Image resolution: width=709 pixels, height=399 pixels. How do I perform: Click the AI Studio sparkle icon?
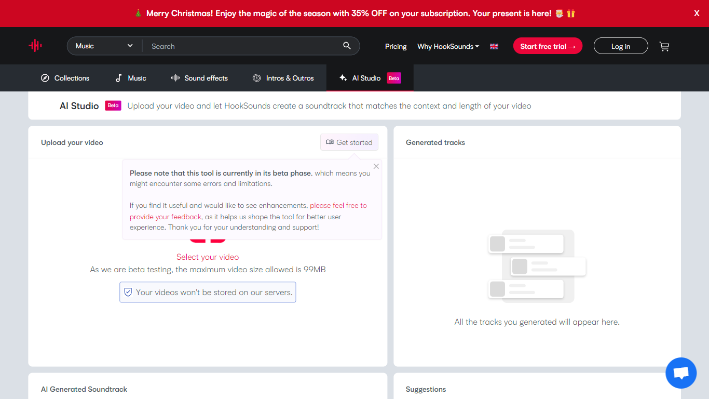pos(343,78)
